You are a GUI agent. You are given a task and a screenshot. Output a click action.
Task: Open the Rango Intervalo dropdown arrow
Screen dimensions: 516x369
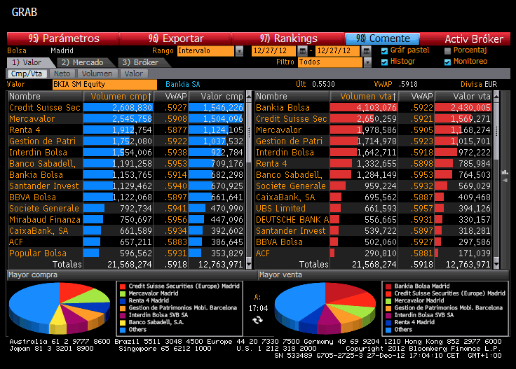(x=239, y=51)
